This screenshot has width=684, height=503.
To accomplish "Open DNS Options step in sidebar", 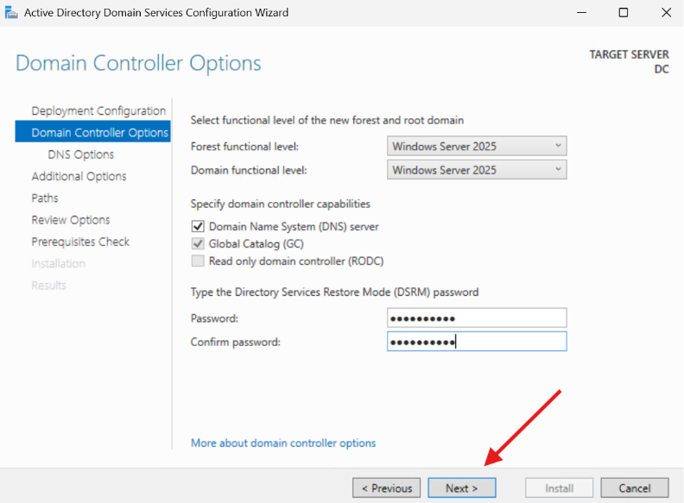I will pyautogui.click(x=80, y=154).
